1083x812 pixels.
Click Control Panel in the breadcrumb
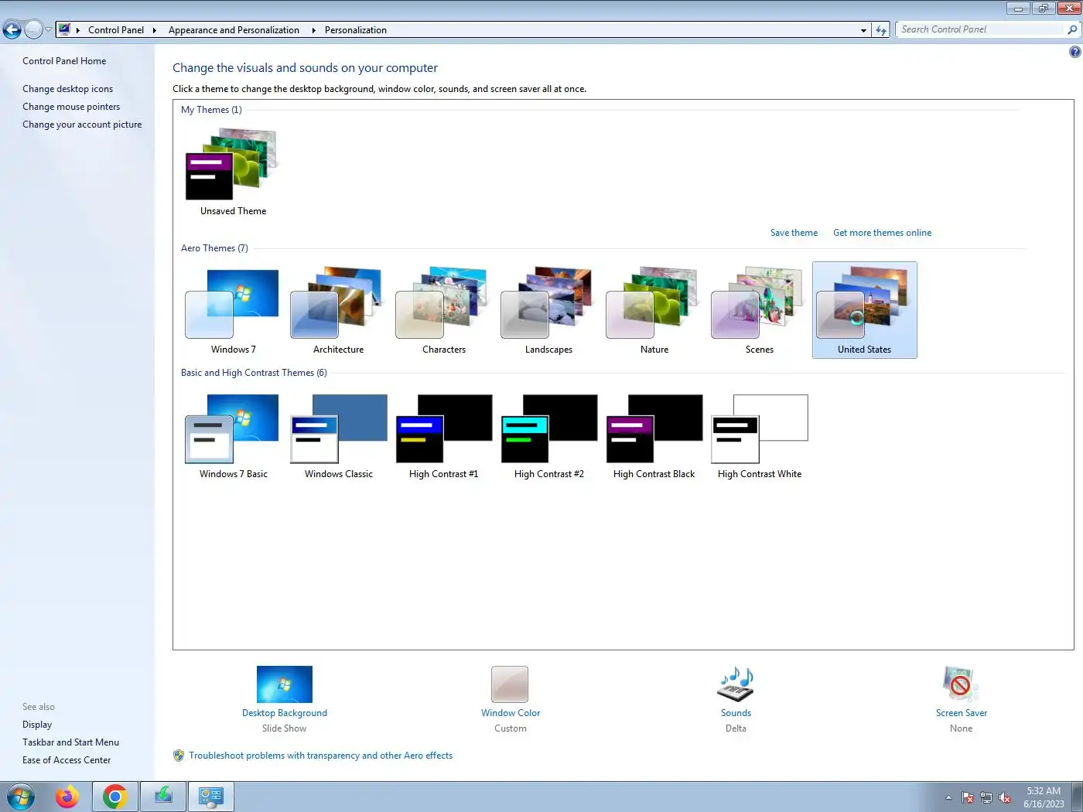click(x=116, y=30)
